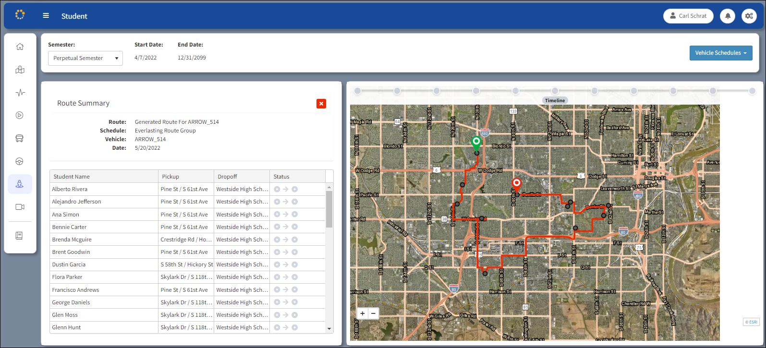The image size is (766, 348).
Task: Click the green start marker on map
Action: tap(476, 142)
